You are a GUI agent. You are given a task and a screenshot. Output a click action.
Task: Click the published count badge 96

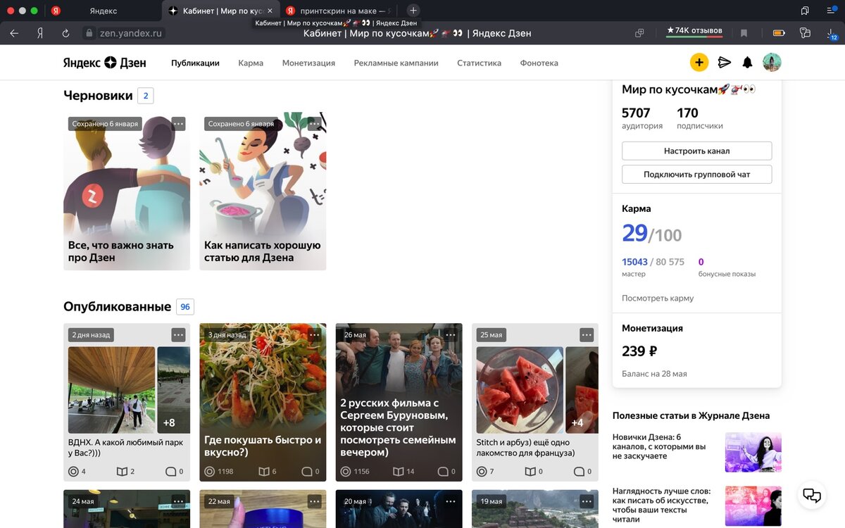tap(185, 307)
